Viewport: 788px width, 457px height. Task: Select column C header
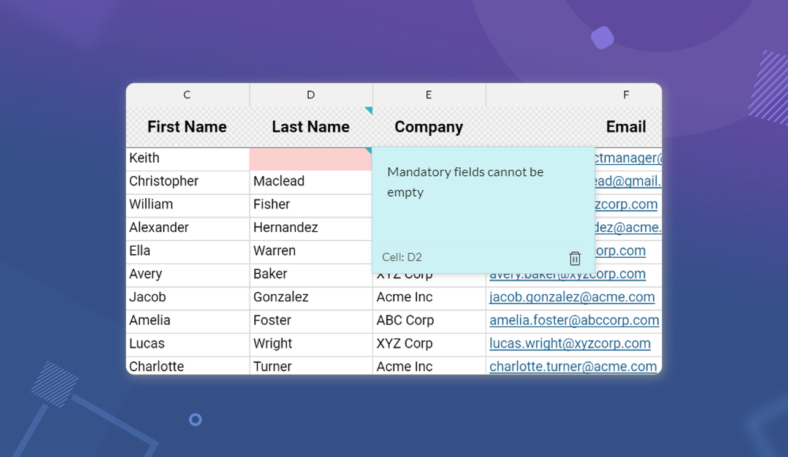188,95
